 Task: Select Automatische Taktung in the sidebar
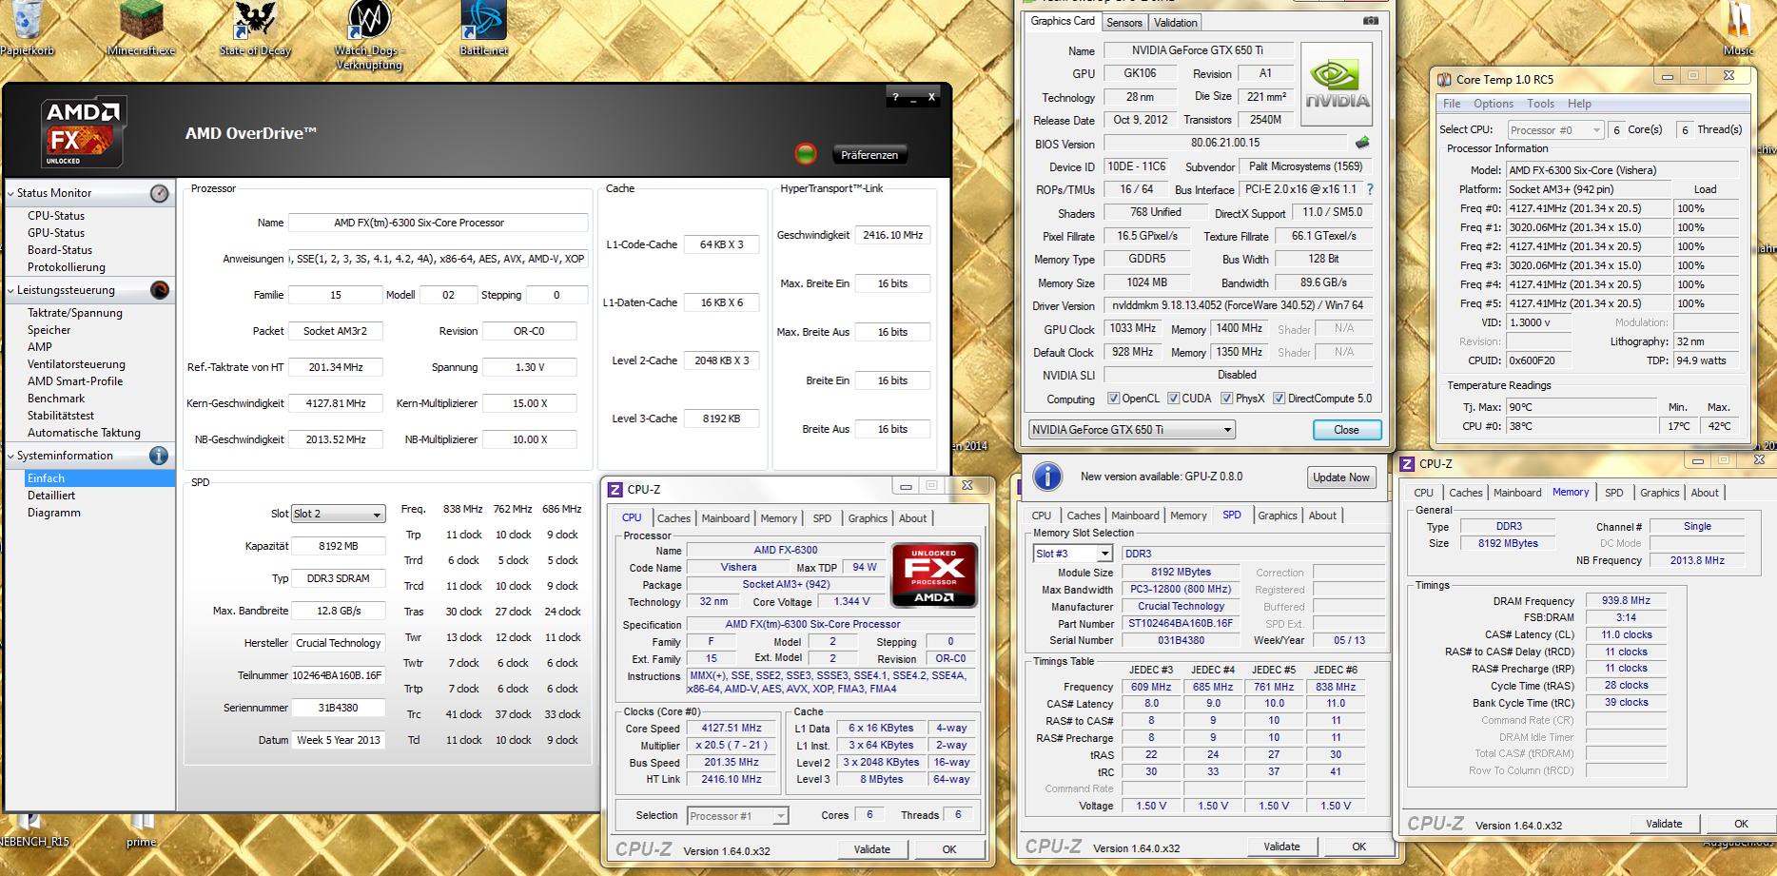coord(84,433)
